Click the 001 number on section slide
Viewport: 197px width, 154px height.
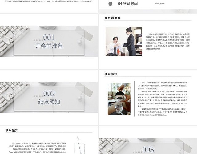[49, 38]
